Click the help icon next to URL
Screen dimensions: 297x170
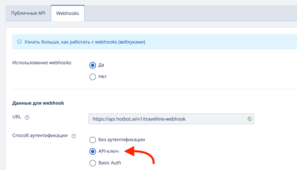click(x=27, y=118)
